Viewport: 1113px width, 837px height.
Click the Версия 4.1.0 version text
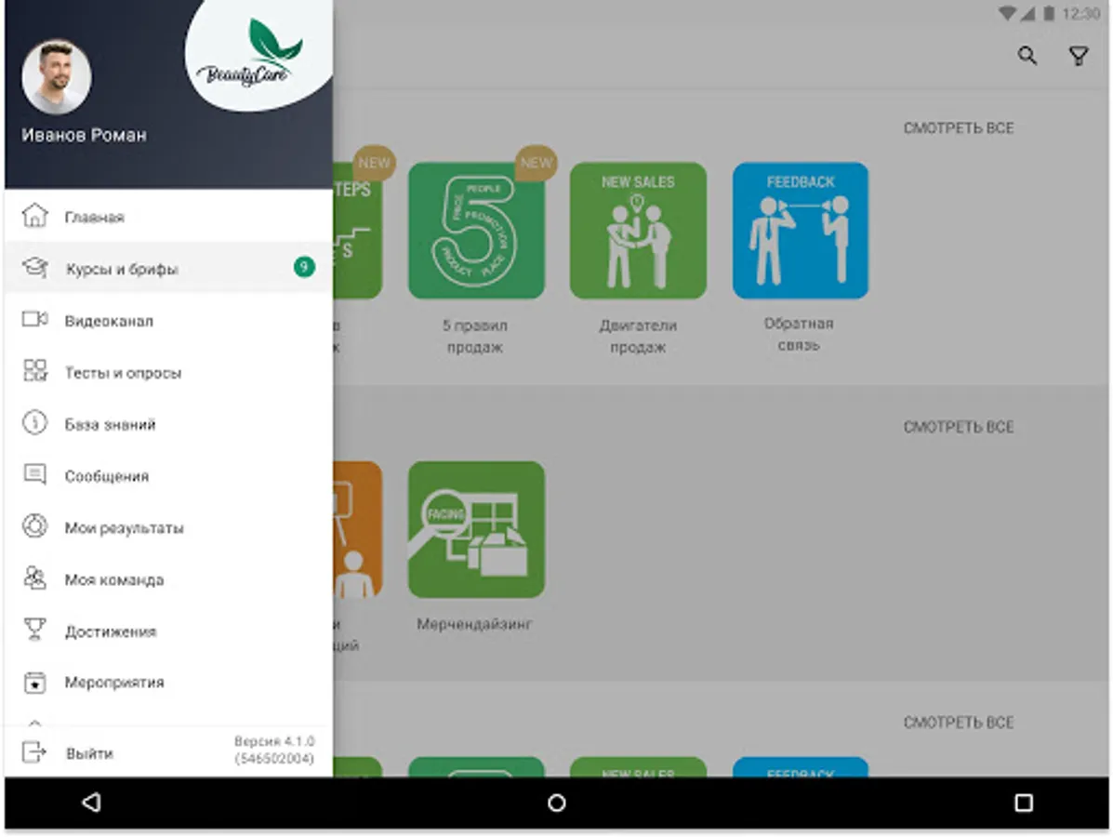274,750
